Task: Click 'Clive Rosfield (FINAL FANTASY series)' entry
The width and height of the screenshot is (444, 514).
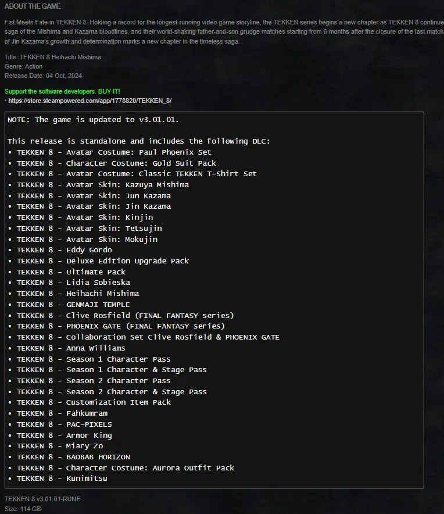Action: 125,315
